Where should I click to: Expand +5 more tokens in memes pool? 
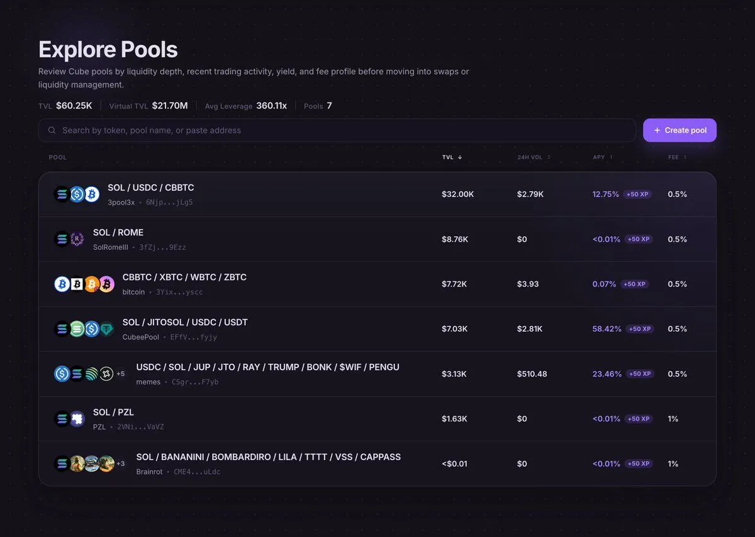(x=120, y=374)
